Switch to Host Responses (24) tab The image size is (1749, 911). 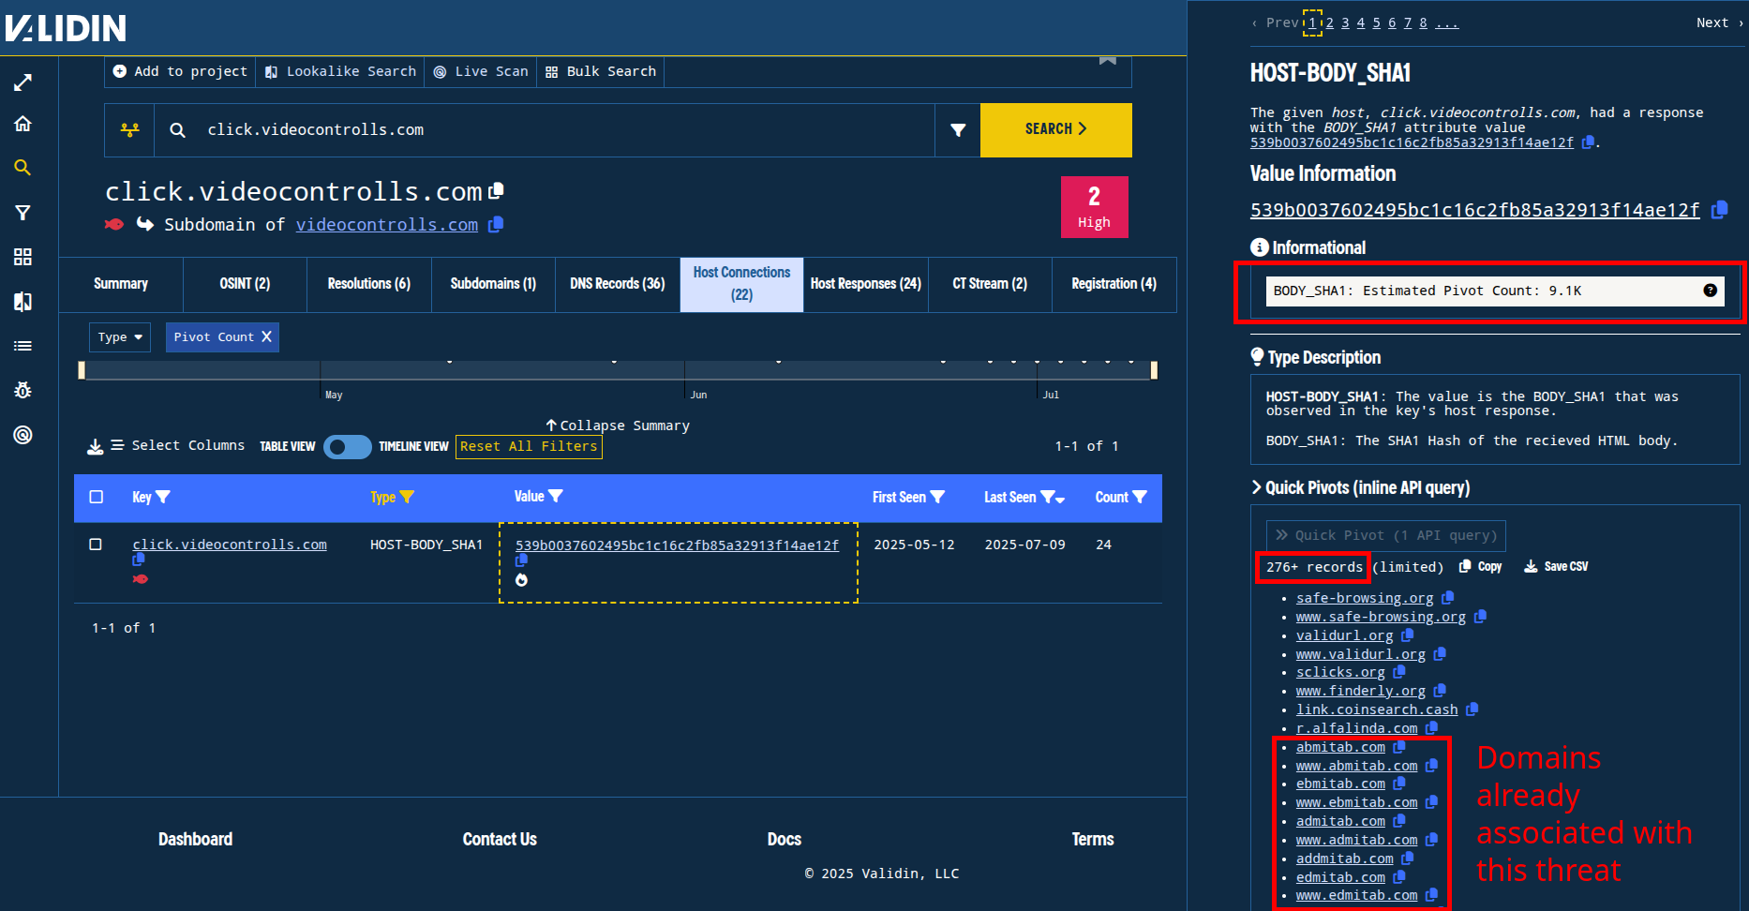(x=866, y=284)
